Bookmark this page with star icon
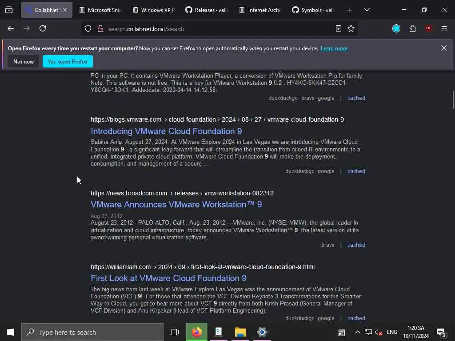 tap(351, 28)
